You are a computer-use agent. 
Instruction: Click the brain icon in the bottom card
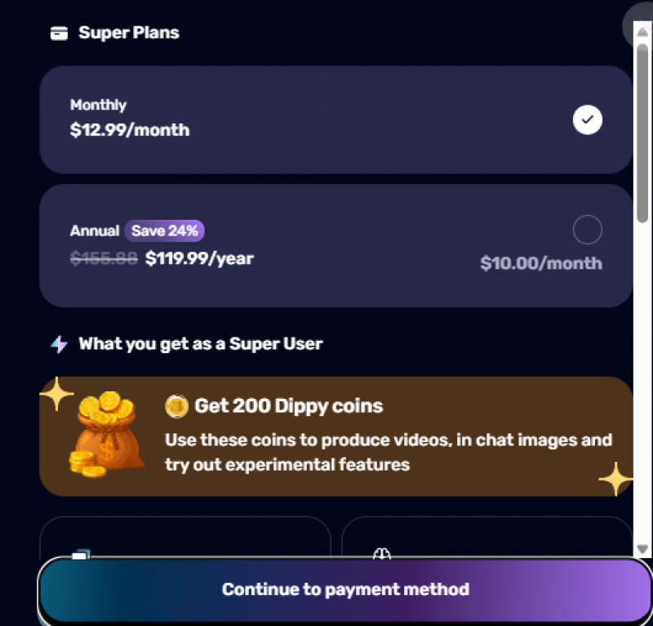pos(382,553)
